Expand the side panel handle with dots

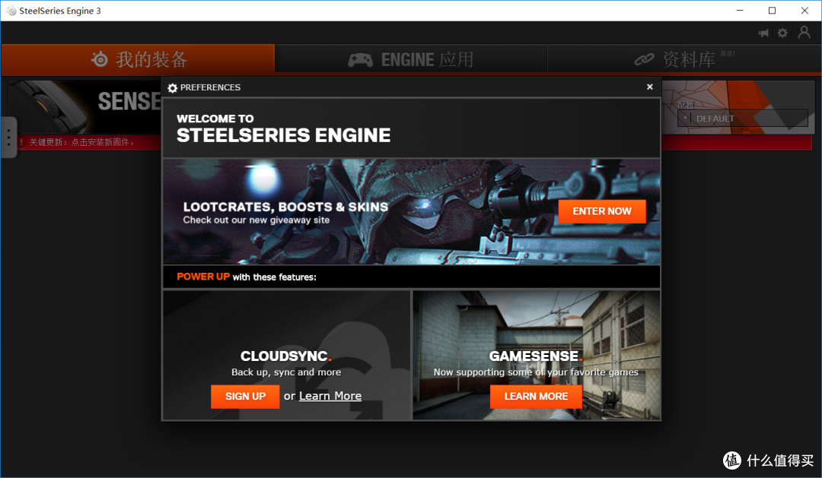pyautogui.click(x=8, y=138)
